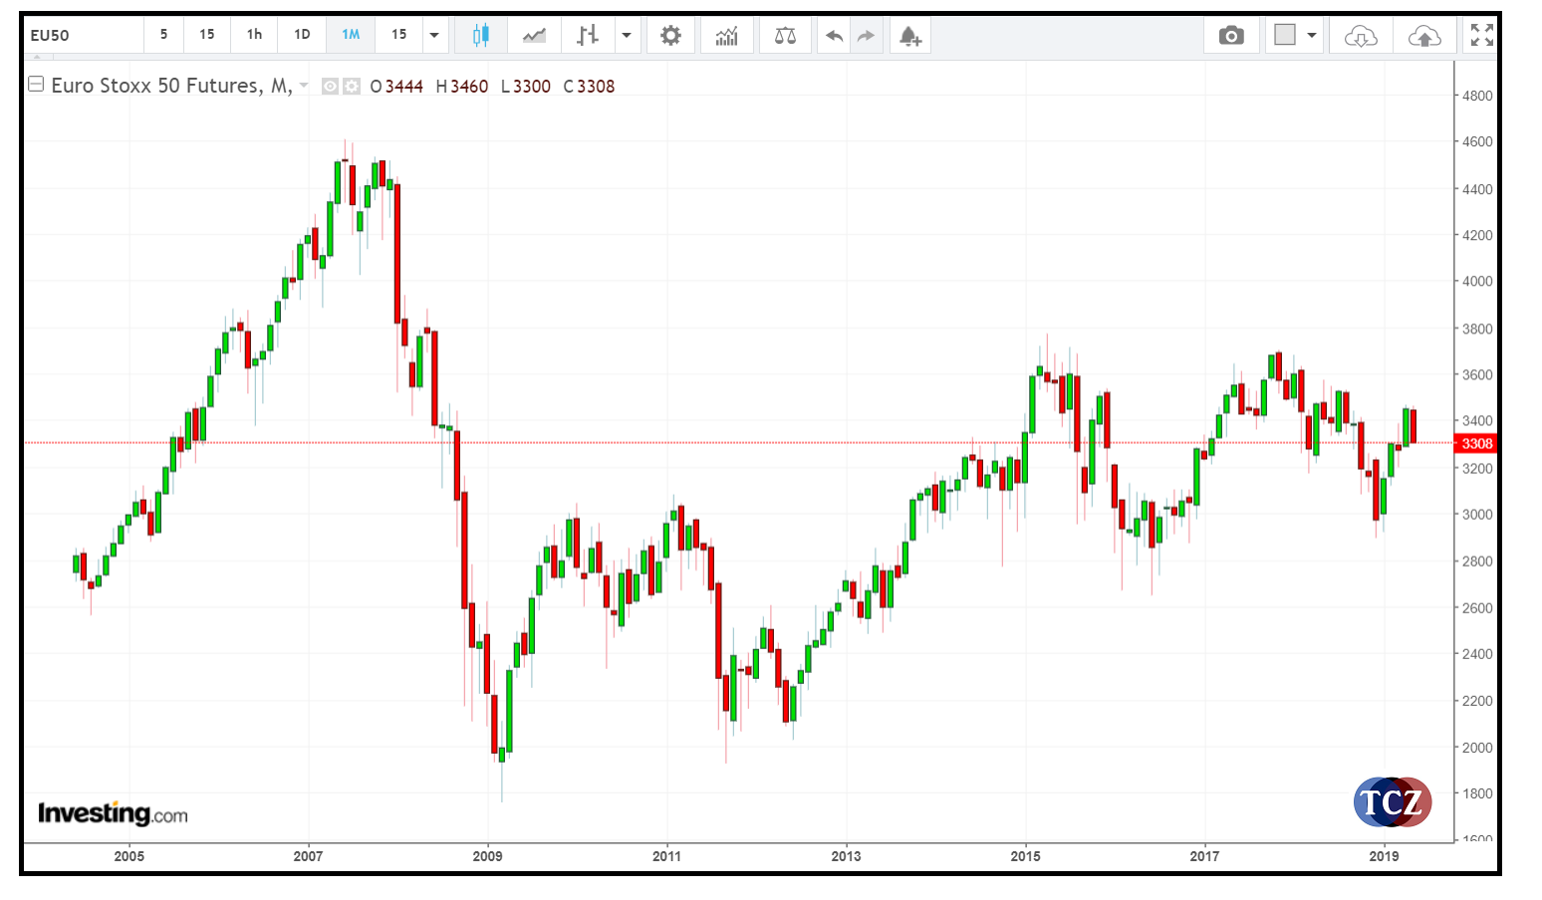Open the layout selector dropdown arrow
The width and height of the screenshot is (1542, 900).
(1312, 35)
